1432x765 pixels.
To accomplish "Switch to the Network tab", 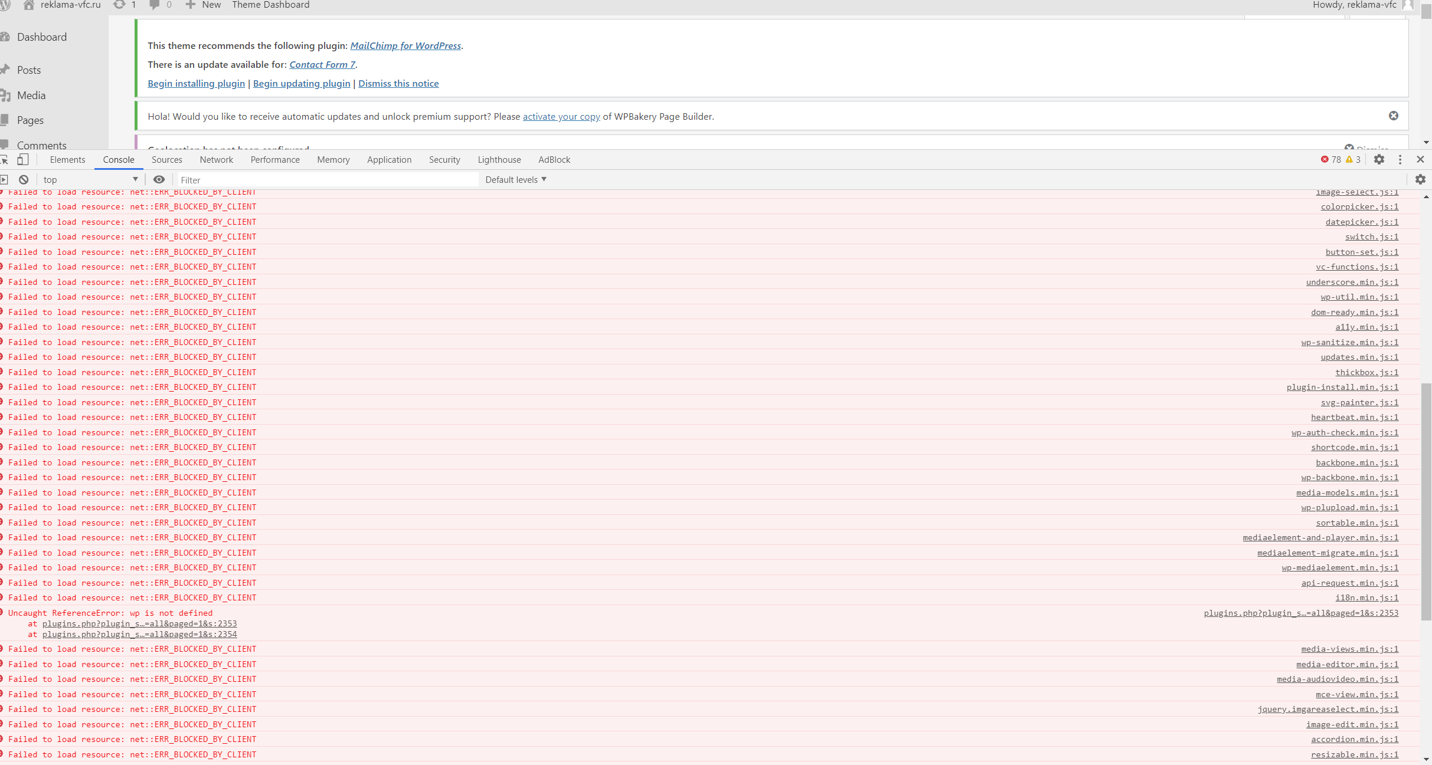I will click(216, 160).
